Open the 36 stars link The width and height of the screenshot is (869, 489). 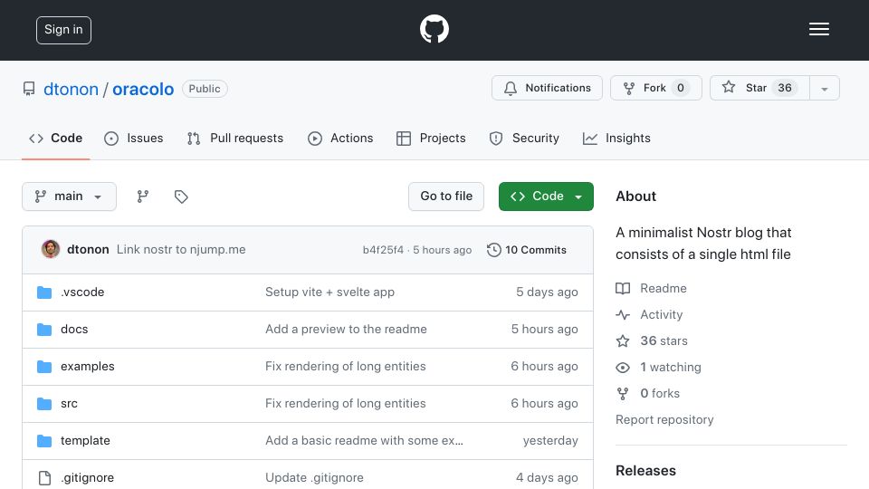(x=664, y=341)
